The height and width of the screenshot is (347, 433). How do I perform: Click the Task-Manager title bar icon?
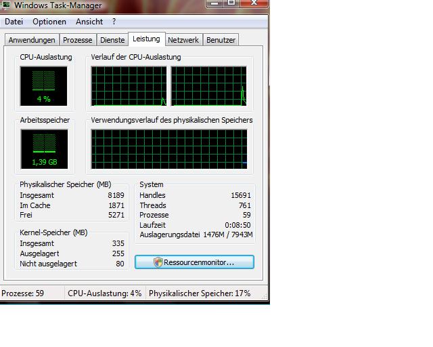pyautogui.click(x=6, y=5)
